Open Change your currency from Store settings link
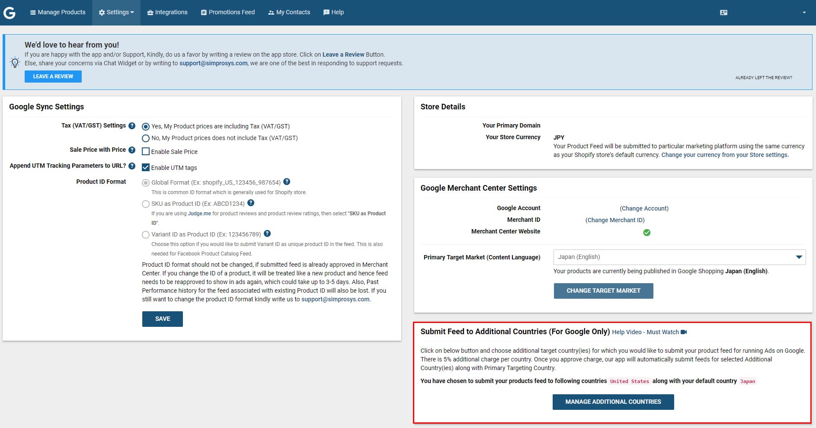 tap(725, 155)
